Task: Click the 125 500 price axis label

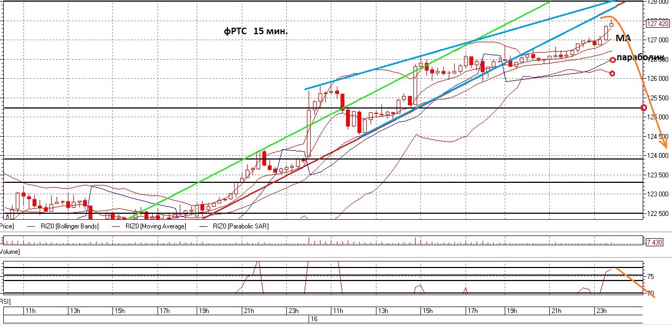Action: click(657, 98)
